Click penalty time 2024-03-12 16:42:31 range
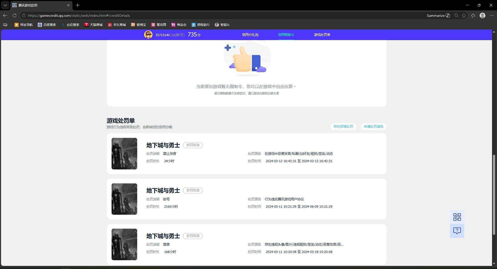 click(299, 161)
